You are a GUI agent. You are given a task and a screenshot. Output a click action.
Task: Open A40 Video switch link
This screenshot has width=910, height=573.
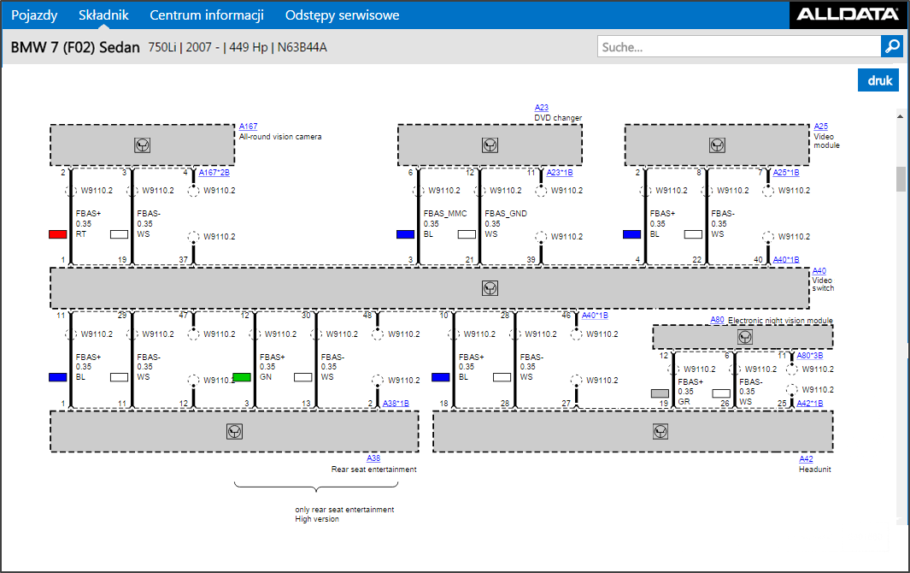coord(819,271)
